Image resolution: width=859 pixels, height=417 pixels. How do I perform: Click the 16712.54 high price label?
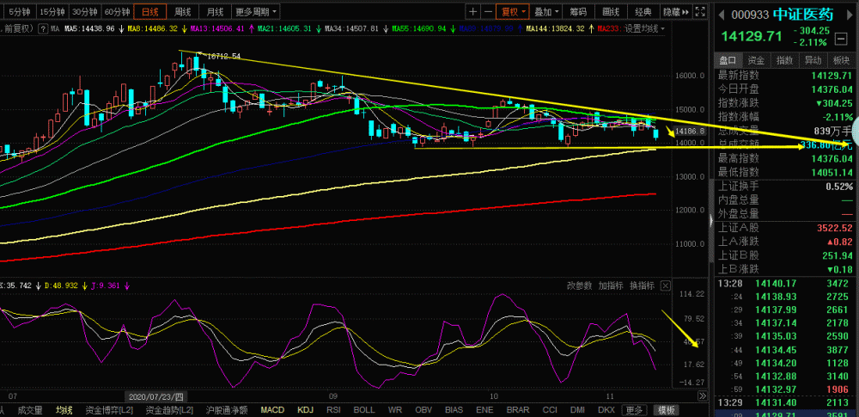click(223, 56)
